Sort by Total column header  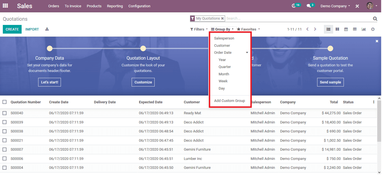(334, 102)
